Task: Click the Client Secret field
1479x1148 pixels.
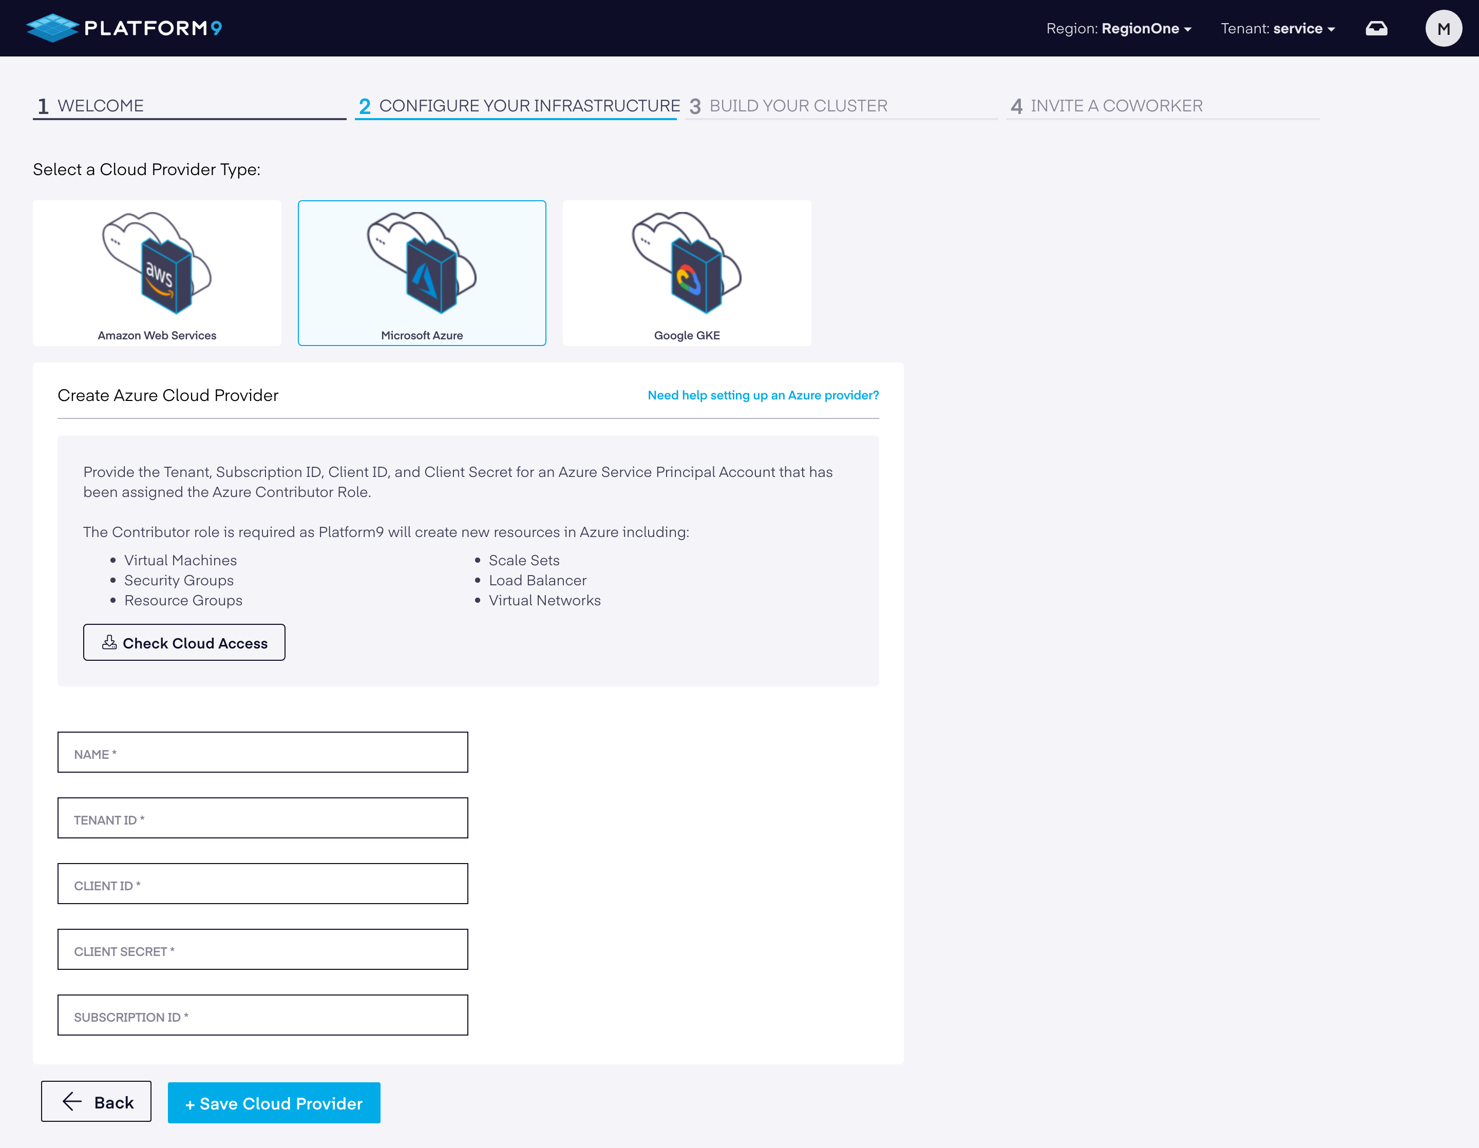Action: (262, 949)
